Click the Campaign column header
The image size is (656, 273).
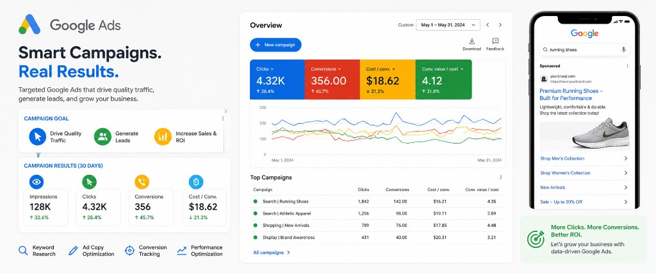[263, 190]
